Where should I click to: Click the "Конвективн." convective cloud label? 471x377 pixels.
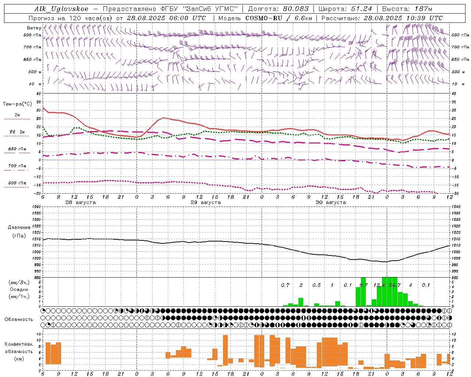[x=19, y=344]
